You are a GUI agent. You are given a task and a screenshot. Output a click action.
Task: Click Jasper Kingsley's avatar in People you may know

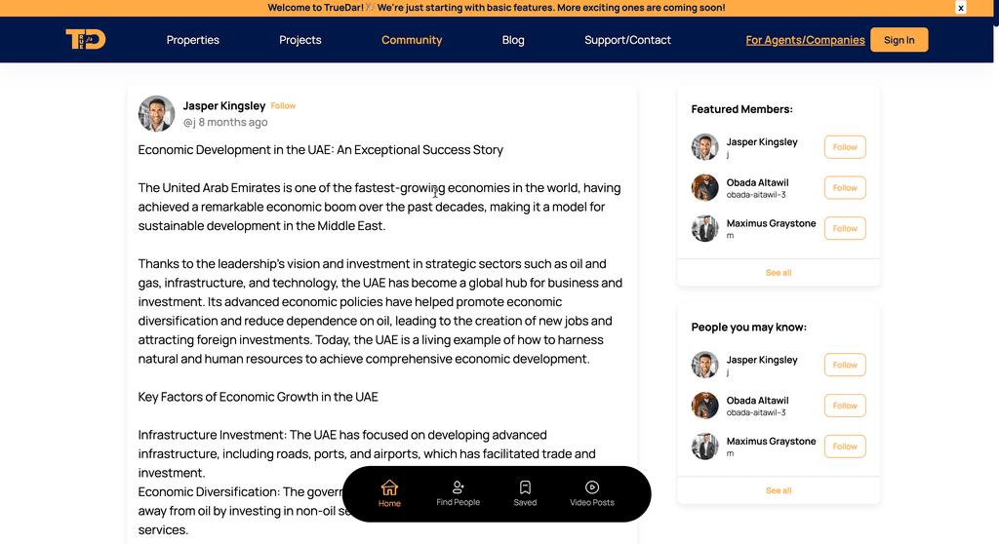tap(704, 365)
